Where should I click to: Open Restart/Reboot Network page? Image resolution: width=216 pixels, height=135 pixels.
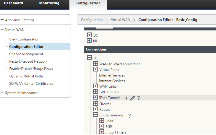pyautogui.click(x=28, y=61)
